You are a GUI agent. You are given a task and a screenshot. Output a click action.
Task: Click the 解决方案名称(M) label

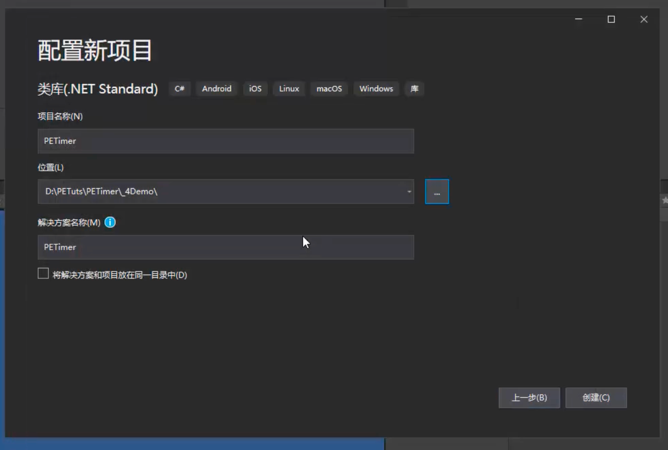point(69,222)
